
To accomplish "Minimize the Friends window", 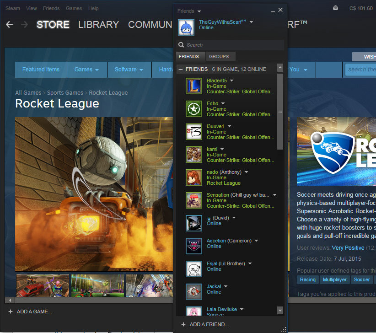I will point(273,11).
